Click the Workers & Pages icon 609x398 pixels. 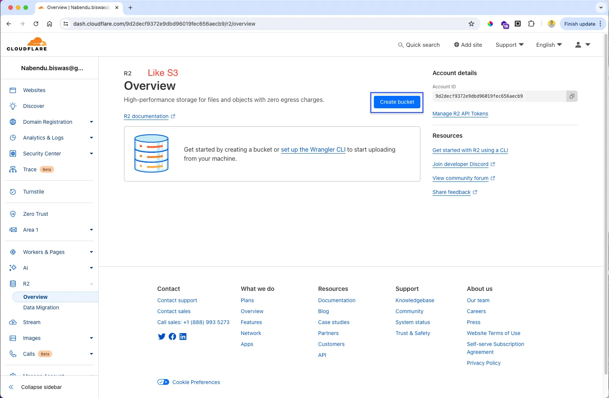coord(13,252)
